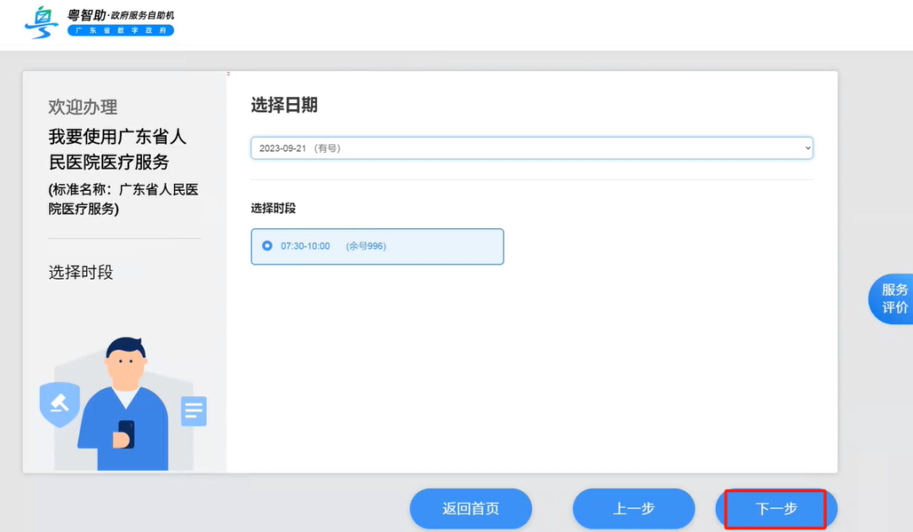Click the blue shield badge on the illustration
The image size is (913, 532).
click(x=59, y=404)
